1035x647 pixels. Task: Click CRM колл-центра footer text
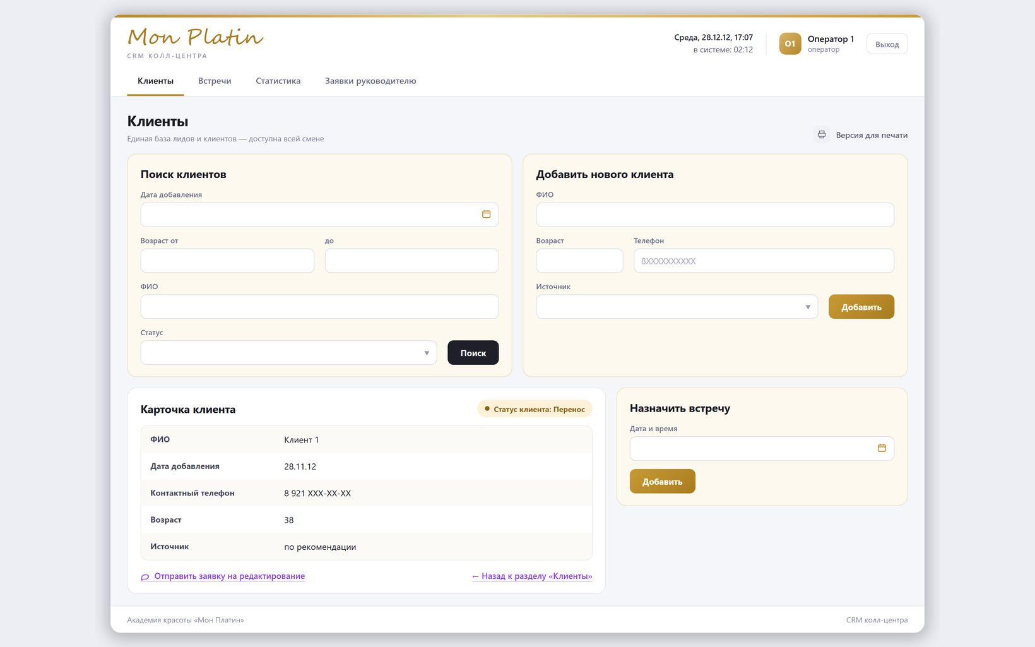coord(877,620)
